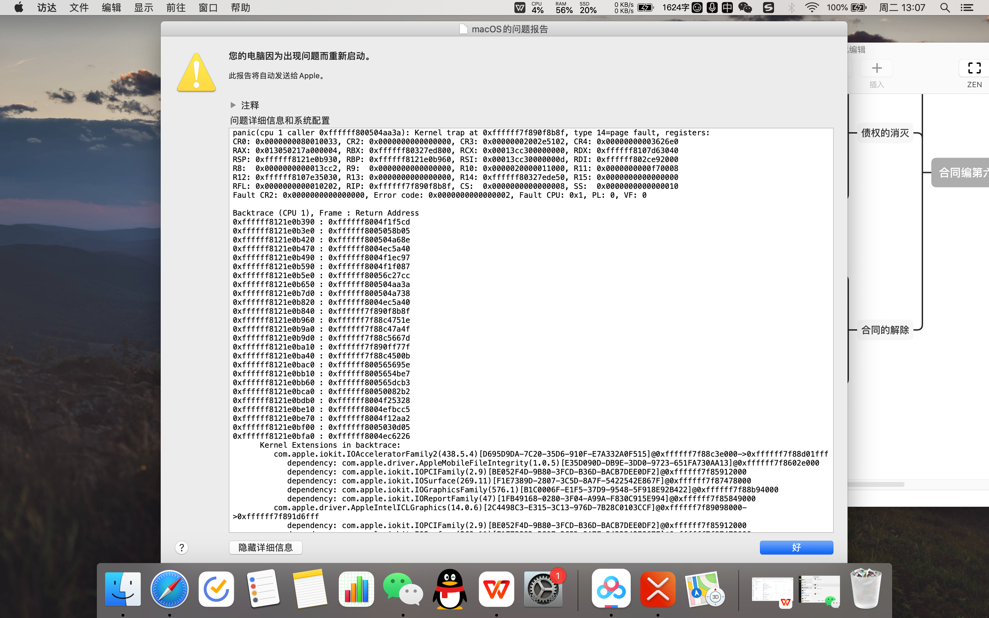Click the blue 好 button
Image resolution: width=989 pixels, height=618 pixels.
click(796, 547)
